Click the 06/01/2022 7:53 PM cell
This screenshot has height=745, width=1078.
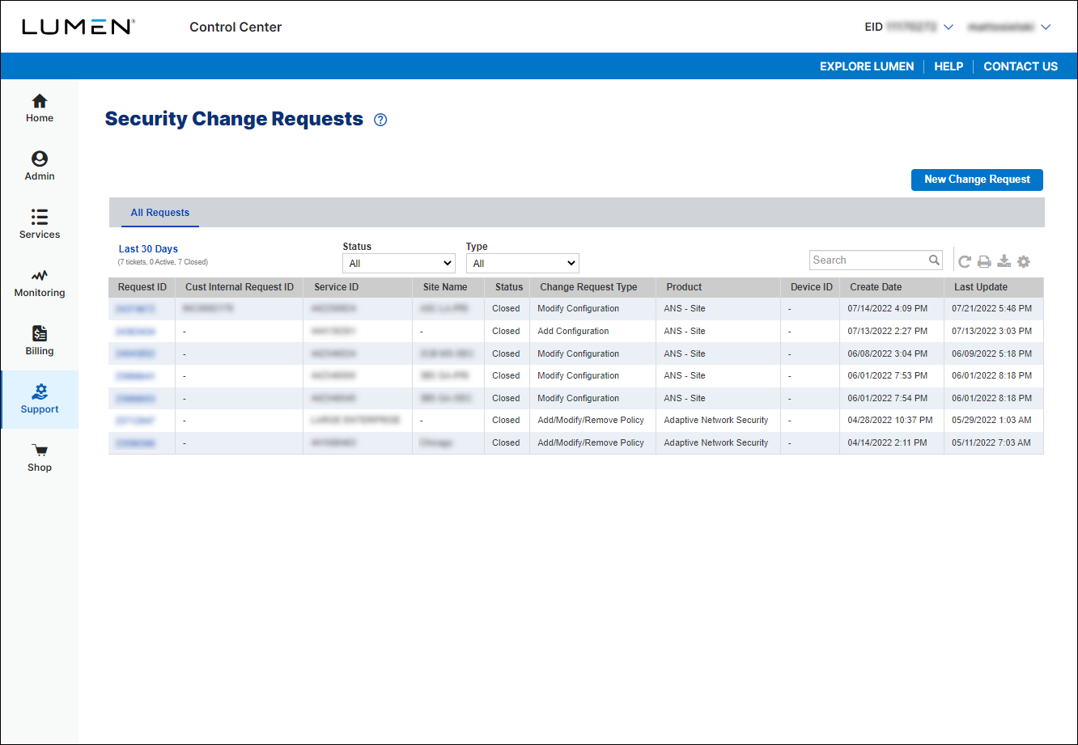[x=887, y=376]
